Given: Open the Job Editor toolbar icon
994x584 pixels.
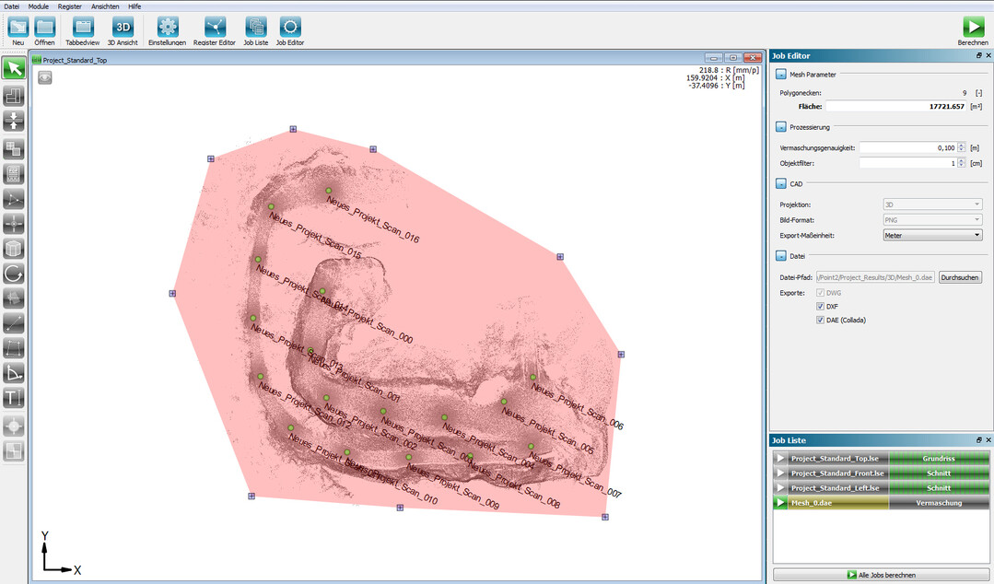Looking at the screenshot, I should coord(289,28).
